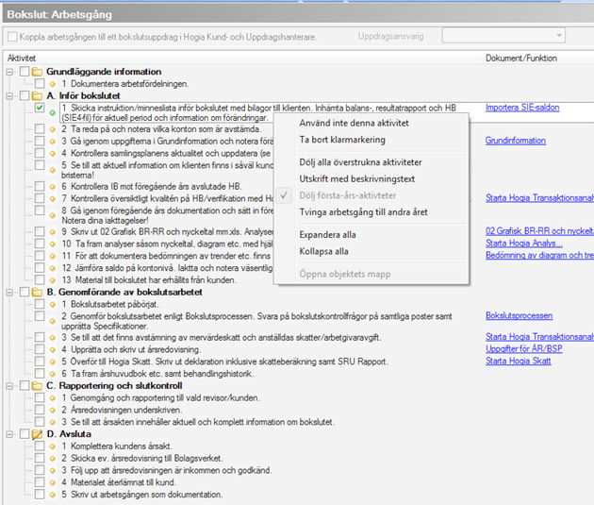Select the row 'Ta fram årshuvudbok etc. samt behandlingshistorik.'

[x=157, y=374]
